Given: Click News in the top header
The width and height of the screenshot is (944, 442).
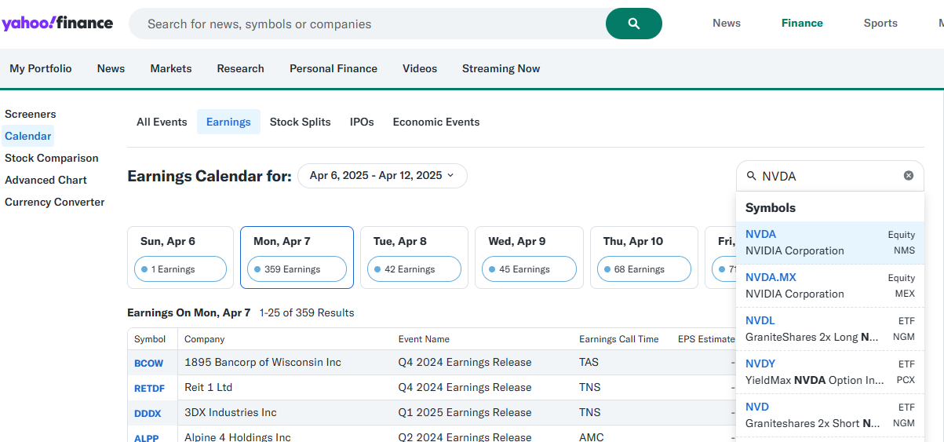Looking at the screenshot, I should [x=727, y=23].
